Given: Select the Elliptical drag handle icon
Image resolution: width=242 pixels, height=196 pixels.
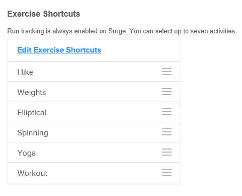Looking at the screenshot, I should (167, 112).
